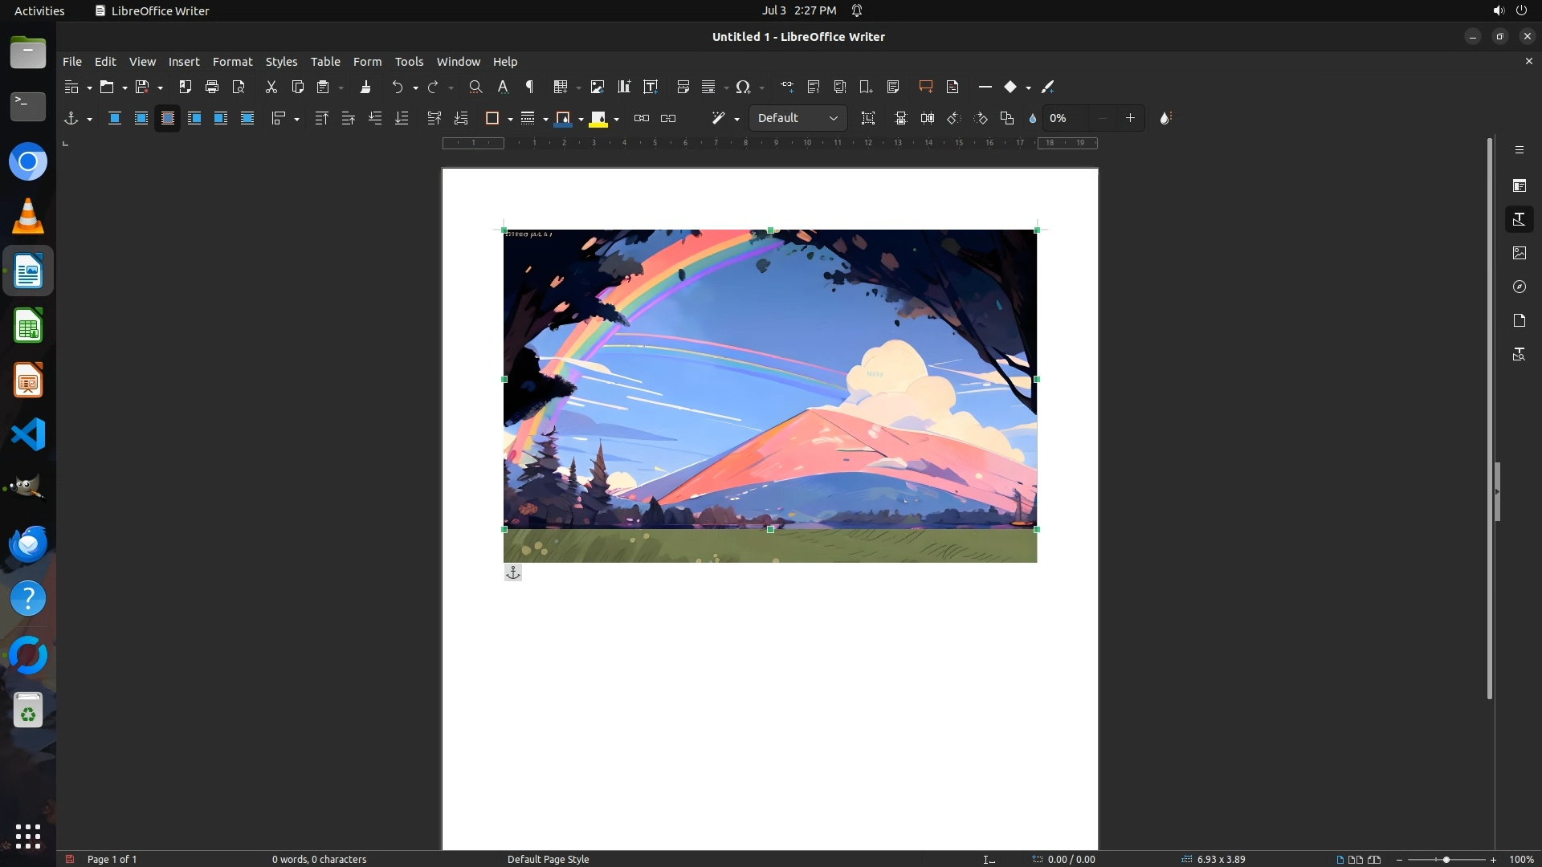
Task: Open the Basic Shapes diamond dropdown arrow
Action: 1028,88
